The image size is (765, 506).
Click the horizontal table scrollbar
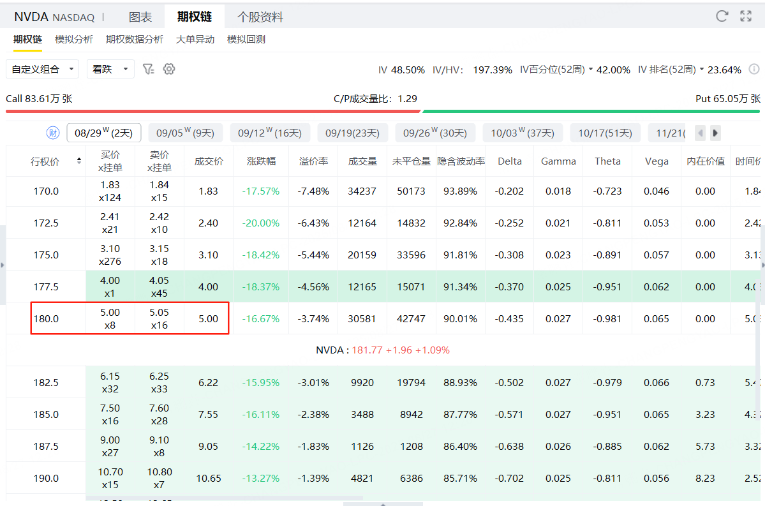coord(225,498)
